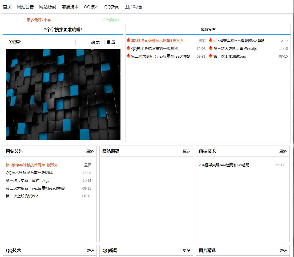Click the QQ技术 panel heading
294x257 pixels.
click(14, 250)
